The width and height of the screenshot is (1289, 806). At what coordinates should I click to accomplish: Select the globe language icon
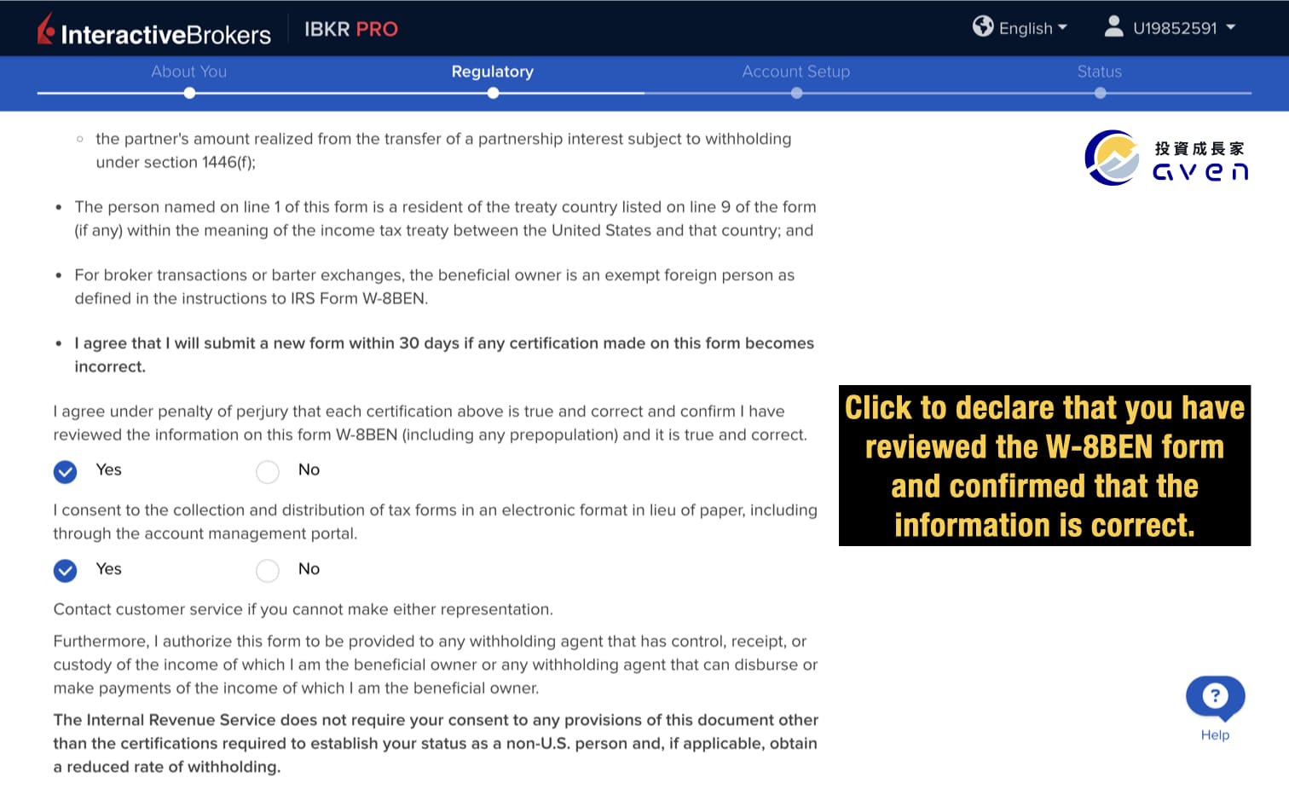(x=982, y=26)
